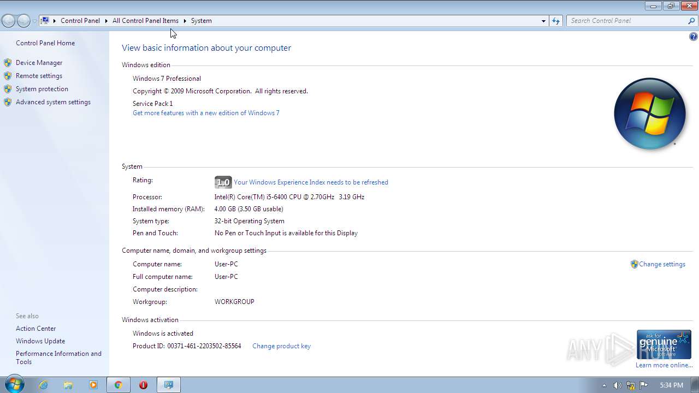Open Learn more online link
The height and width of the screenshot is (393, 699).
664,365
